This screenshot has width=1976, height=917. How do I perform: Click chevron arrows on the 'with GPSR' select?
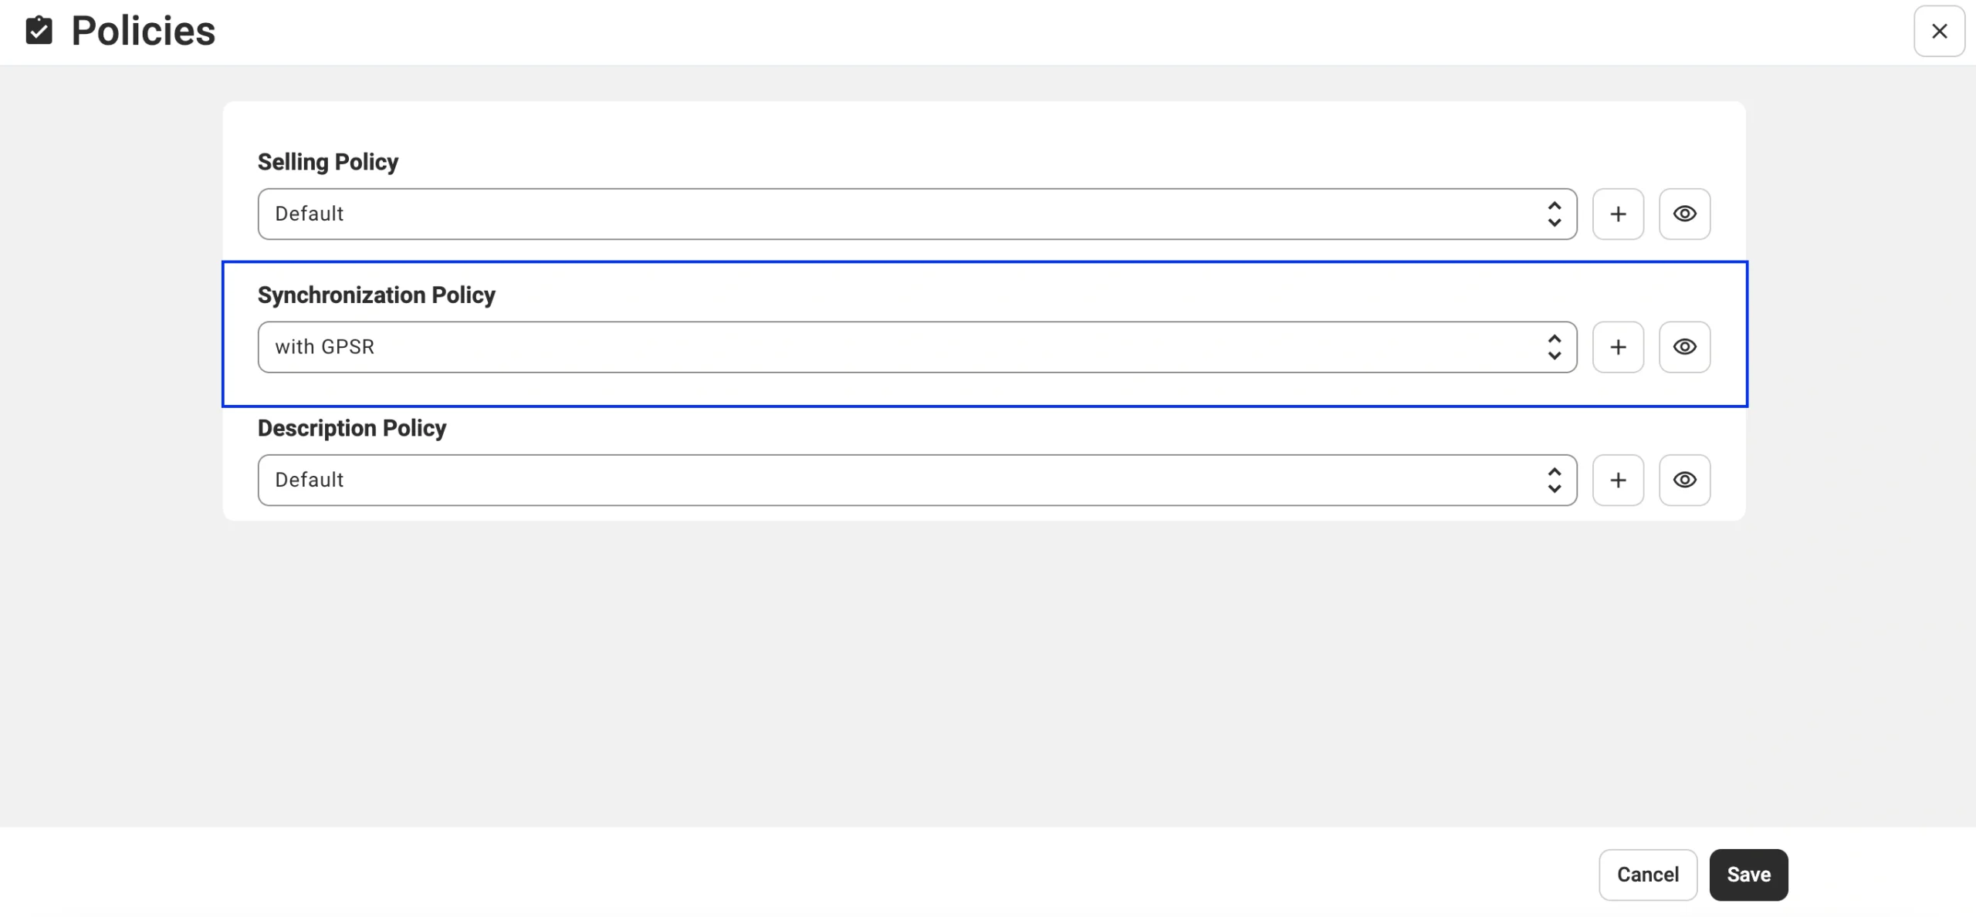pos(1554,347)
